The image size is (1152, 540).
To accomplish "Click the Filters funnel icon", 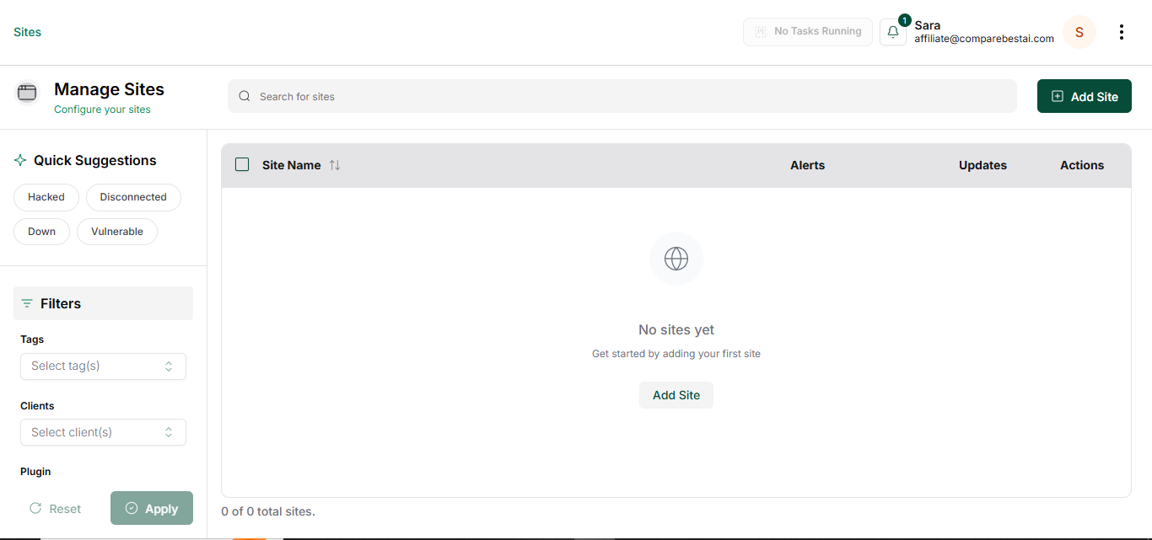I will (27, 303).
